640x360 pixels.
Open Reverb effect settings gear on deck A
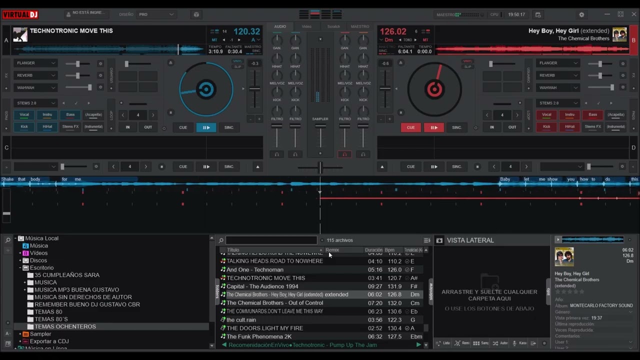pyautogui.click(x=100, y=75)
